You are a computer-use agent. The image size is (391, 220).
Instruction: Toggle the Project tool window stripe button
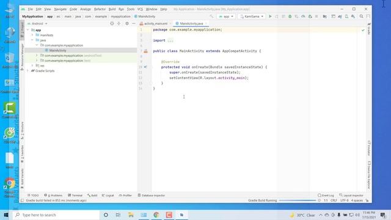(22, 31)
